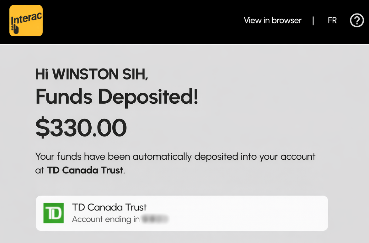Click the green TD logo
This screenshot has height=243, width=369.
tap(53, 213)
